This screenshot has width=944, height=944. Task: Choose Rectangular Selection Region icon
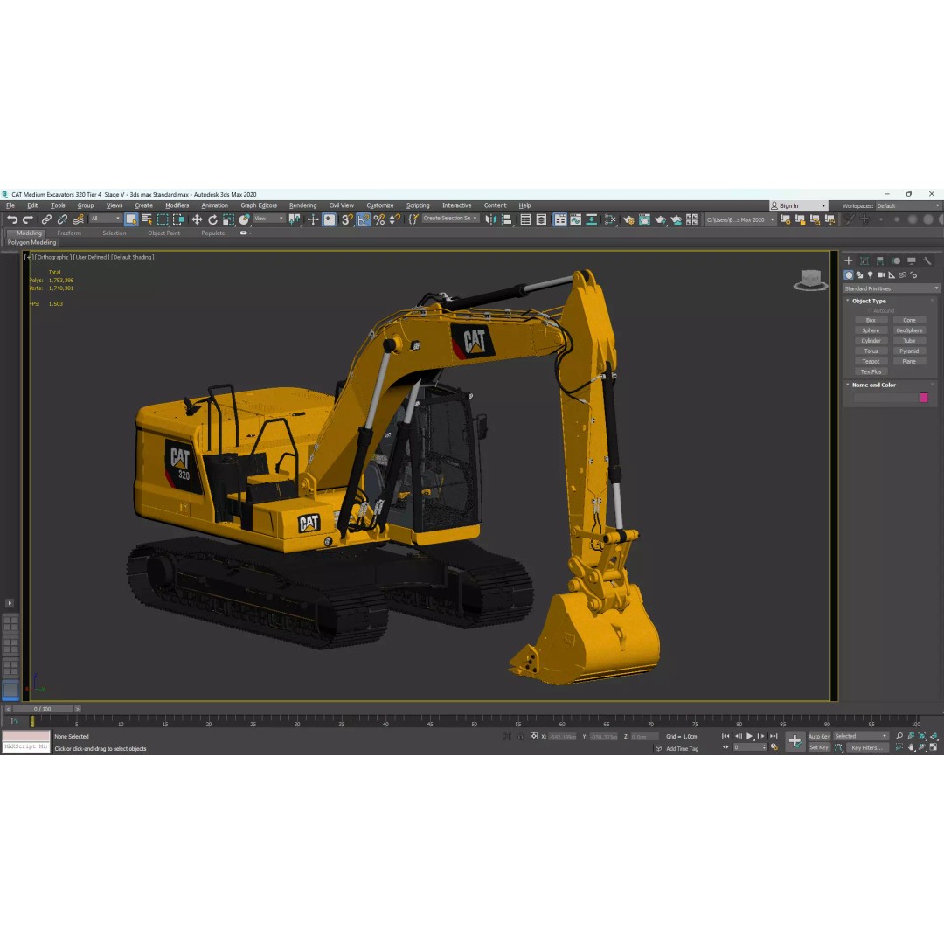163,219
